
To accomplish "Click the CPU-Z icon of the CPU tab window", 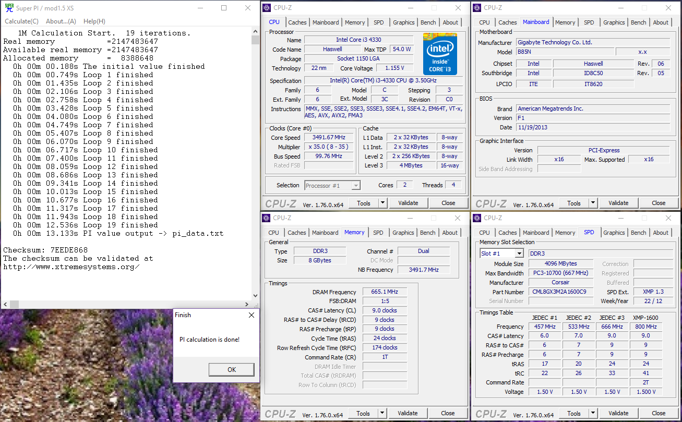I will [267, 8].
